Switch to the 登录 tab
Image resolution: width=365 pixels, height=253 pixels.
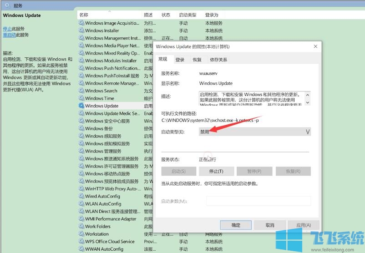180,60
